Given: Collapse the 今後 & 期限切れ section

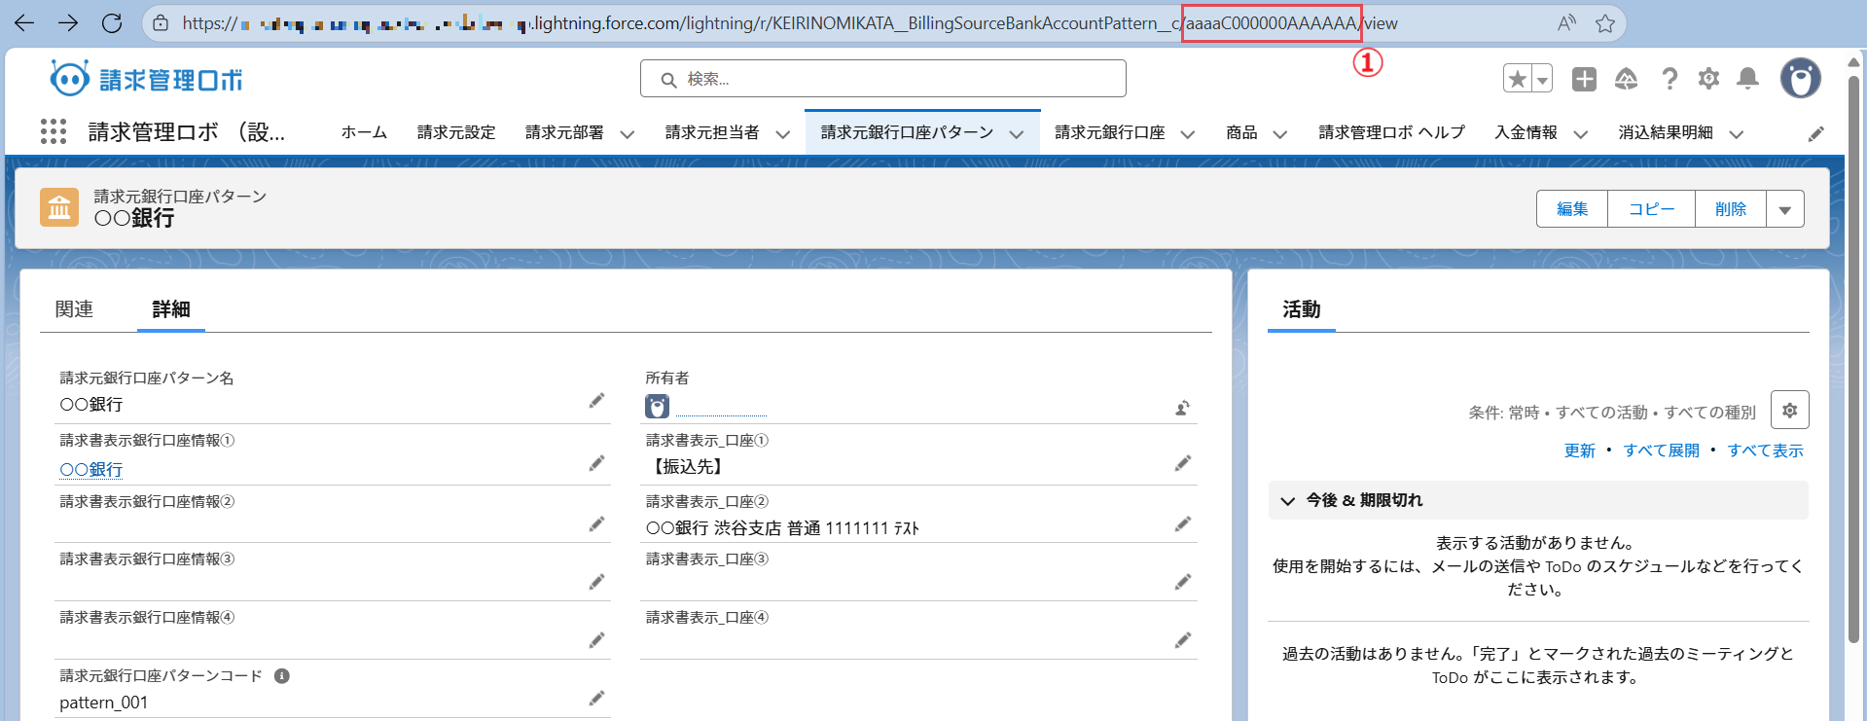Looking at the screenshot, I should click(x=1288, y=501).
